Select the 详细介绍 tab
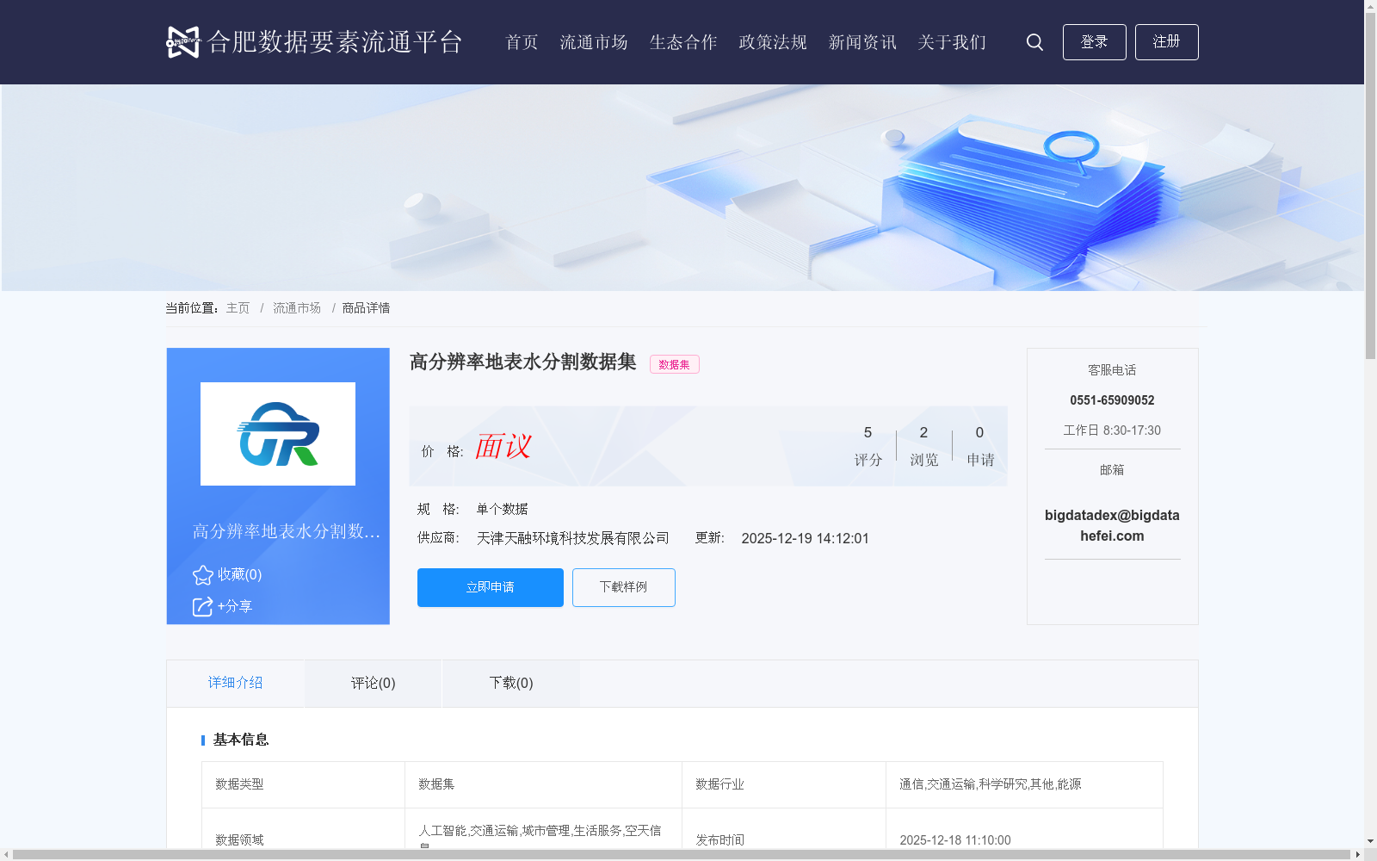Screen dimensions: 1377x861 point(235,684)
